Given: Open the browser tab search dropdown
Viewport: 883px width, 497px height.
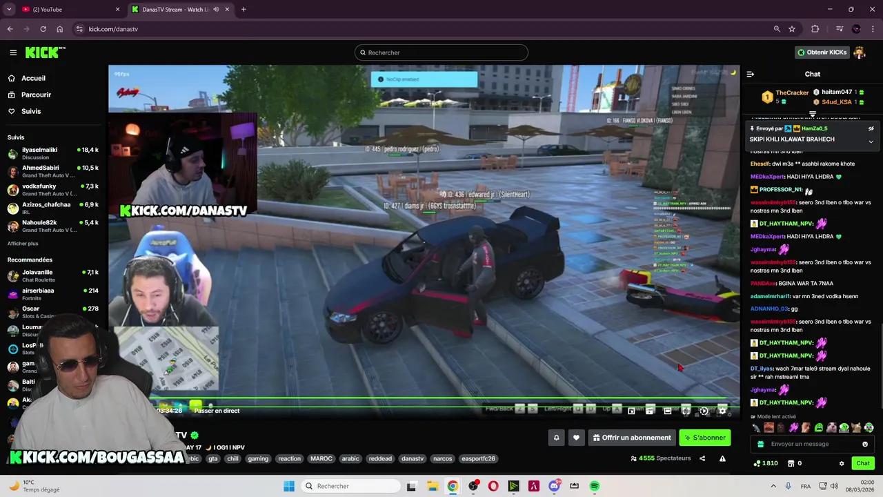Looking at the screenshot, I should 9,10.
